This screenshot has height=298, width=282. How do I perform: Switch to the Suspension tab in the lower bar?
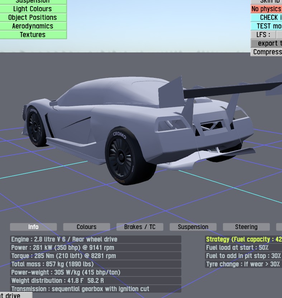[193, 227]
